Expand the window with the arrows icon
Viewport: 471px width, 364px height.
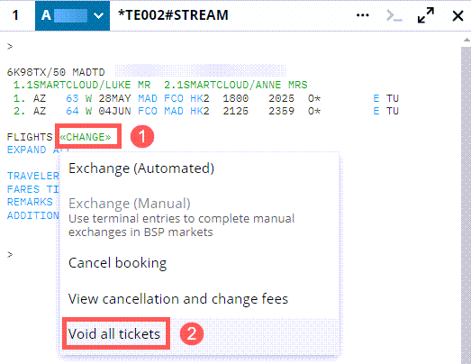426,15
